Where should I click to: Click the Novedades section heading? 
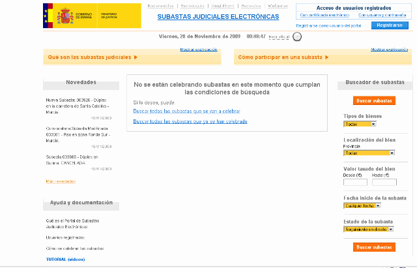81,82
